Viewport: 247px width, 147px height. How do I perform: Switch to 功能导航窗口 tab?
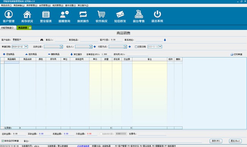coord(8,28)
